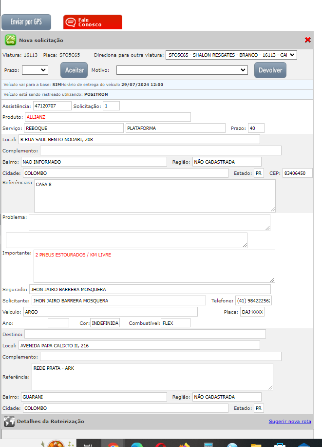Click the Bairro field NAO INFORMADO
This screenshot has width=322, height=447.
[94, 162]
